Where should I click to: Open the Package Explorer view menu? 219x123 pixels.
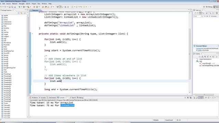[25, 13]
